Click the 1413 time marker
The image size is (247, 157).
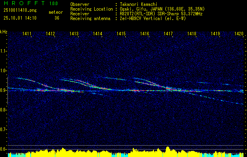pyautogui.click(x=74, y=33)
